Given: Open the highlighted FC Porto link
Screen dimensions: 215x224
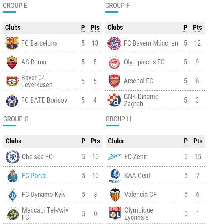Looking at the screenshot, I should click(34, 176).
